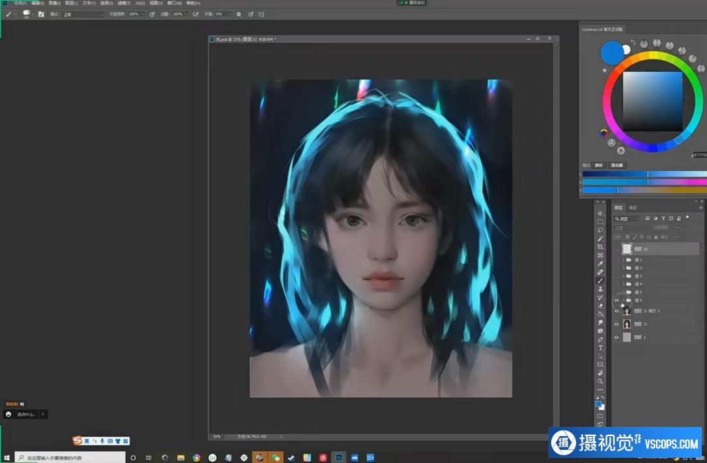Select the Sponge/Dodge tool
This screenshot has height=463, width=707.
(600, 331)
